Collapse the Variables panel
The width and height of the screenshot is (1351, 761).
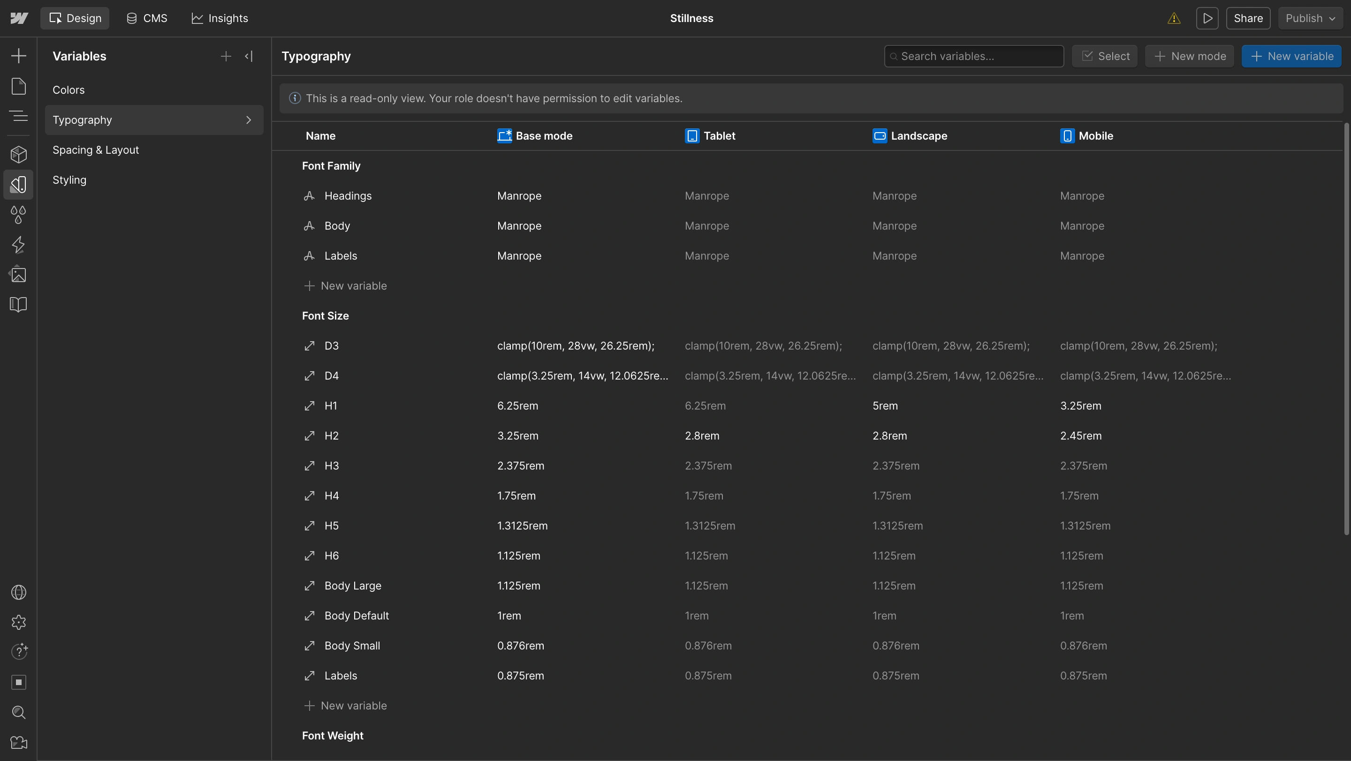point(249,56)
